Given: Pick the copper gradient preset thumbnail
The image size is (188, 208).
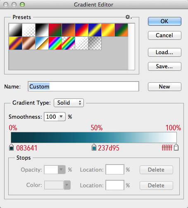Looking at the screenshot, I should tap(29, 43).
